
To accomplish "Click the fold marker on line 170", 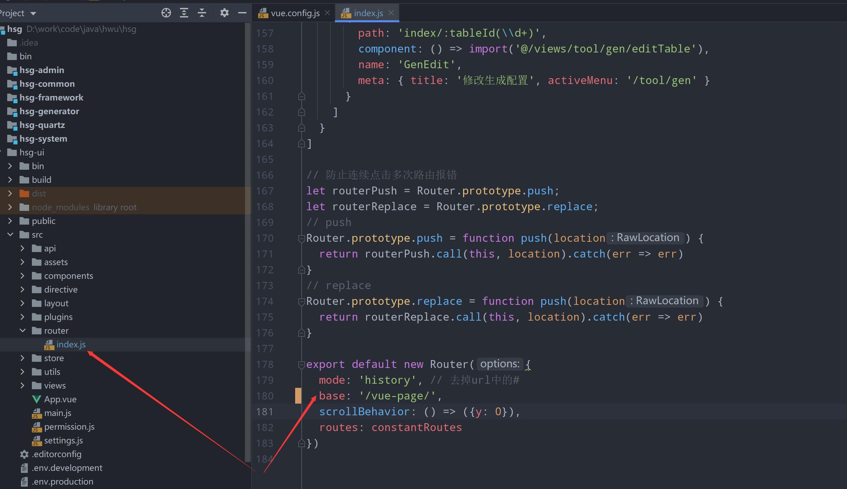I will 302,238.
